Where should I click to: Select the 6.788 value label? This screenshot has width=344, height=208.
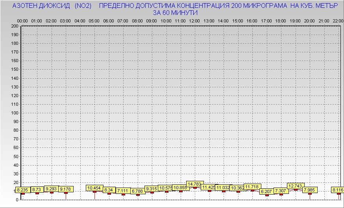(137, 191)
